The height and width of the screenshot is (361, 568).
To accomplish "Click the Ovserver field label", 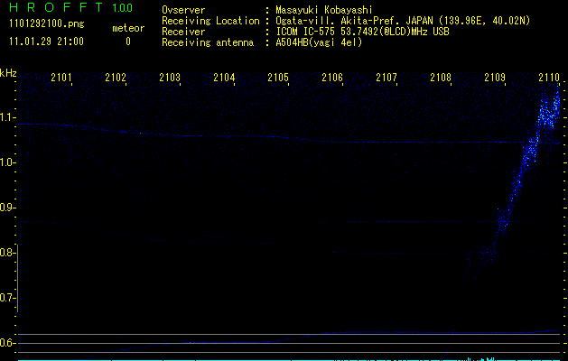I will point(183,10).
